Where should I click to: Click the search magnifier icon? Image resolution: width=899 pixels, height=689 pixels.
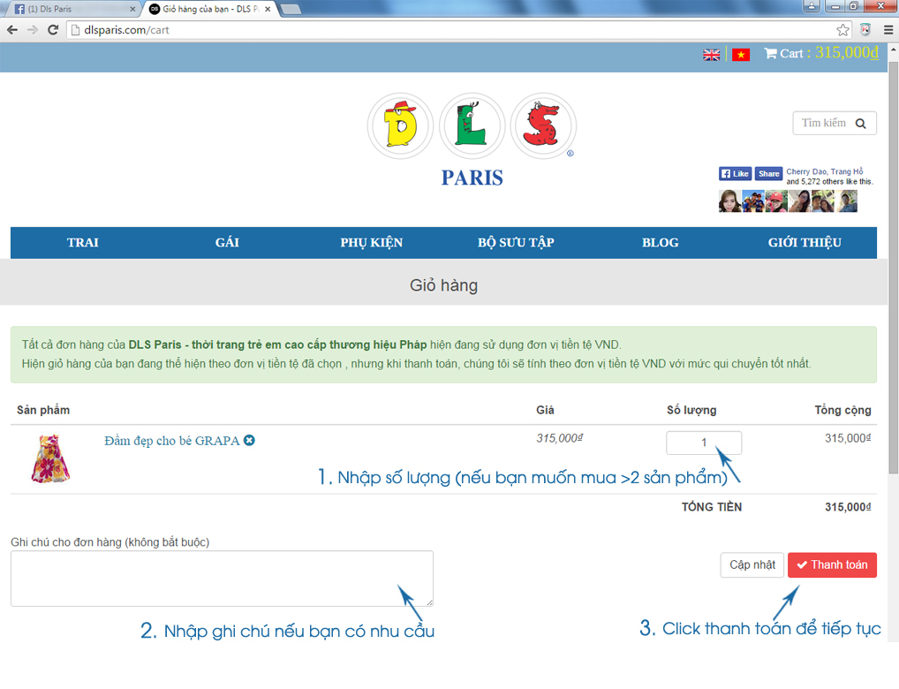[x=861, y=124]
